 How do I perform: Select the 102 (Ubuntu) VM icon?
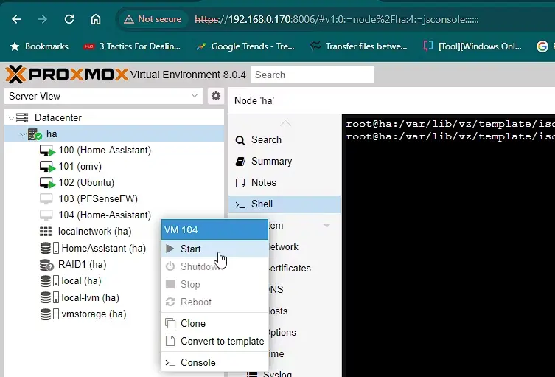click(47, 183)
